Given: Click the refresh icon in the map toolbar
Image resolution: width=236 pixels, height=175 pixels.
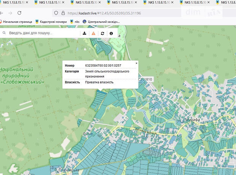Looking at the screenshot, I should point(102,33).
